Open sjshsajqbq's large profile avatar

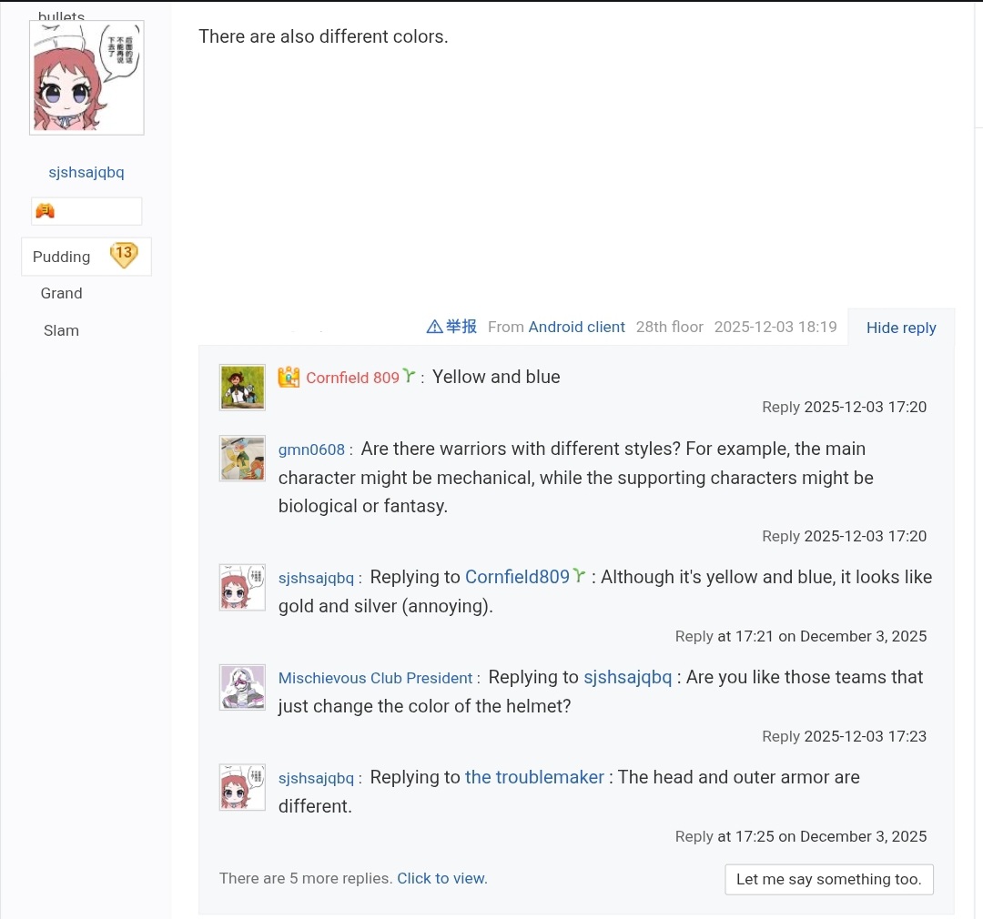(x=86, y=77)
